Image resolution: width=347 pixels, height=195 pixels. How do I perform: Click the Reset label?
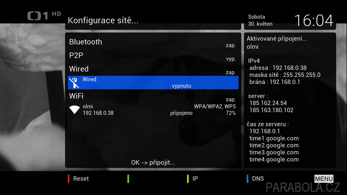pyautogui.click(x=81, y=179)
